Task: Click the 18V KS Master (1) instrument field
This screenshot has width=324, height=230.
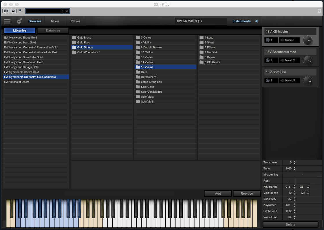Action: click(x=201, y=21)
